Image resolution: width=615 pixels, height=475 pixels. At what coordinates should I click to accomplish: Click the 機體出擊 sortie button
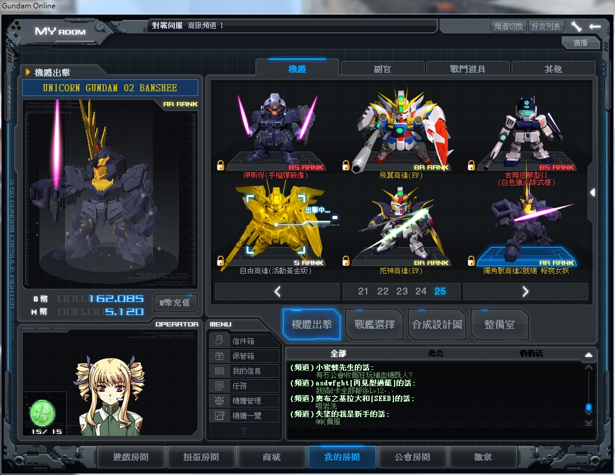(x=312, y=325)
